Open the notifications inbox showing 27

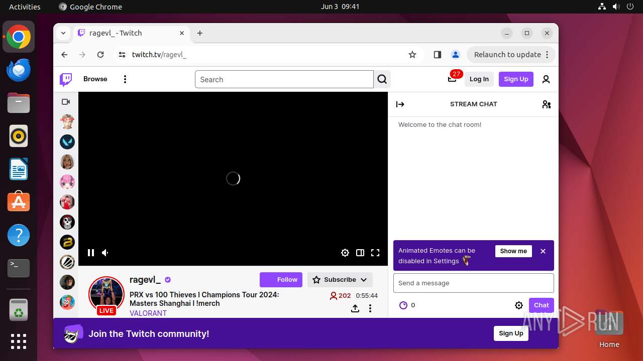[x=453, y=79]
